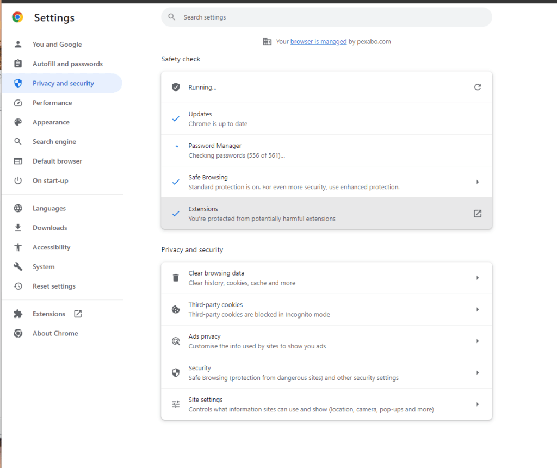Expand the Third-party cookies arrow
The height and width of the screenshot is (468, 557).
[478, 309]
